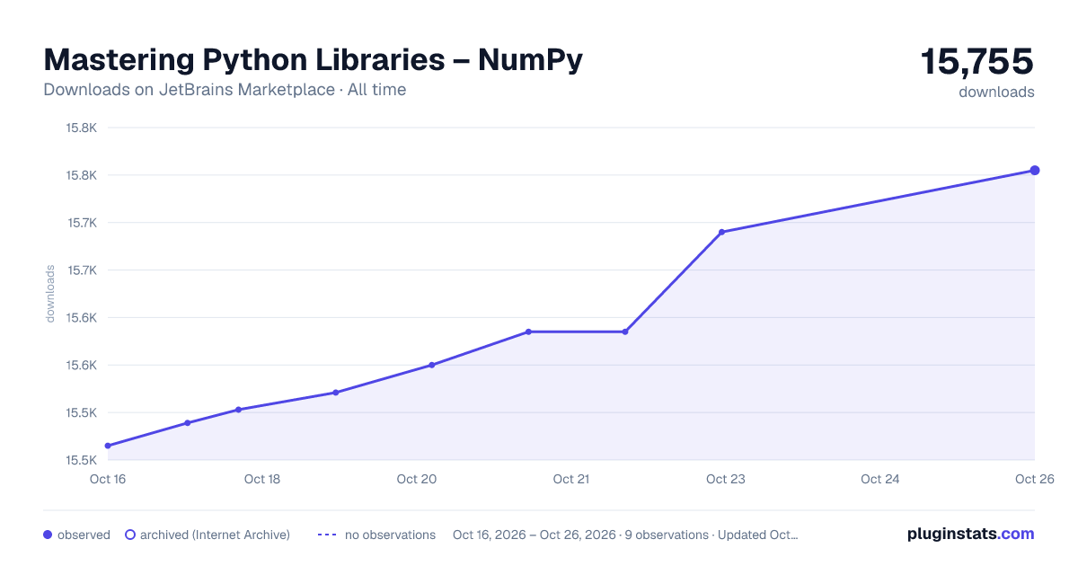Screen dimensions: 1078x566
Task: Click the archived Internet Archive legend circle
Action: coord(129,535)
